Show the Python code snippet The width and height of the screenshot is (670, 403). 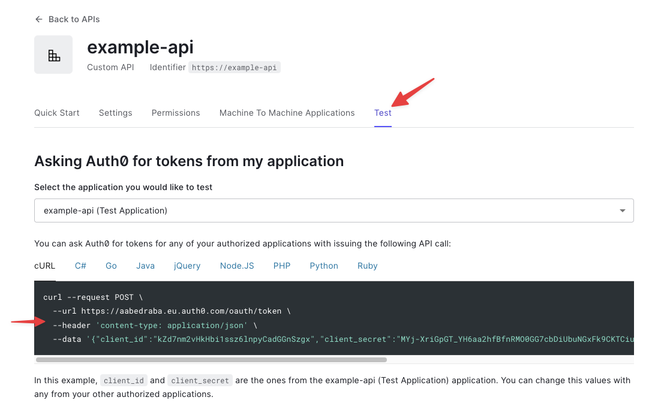pos(324,266)
